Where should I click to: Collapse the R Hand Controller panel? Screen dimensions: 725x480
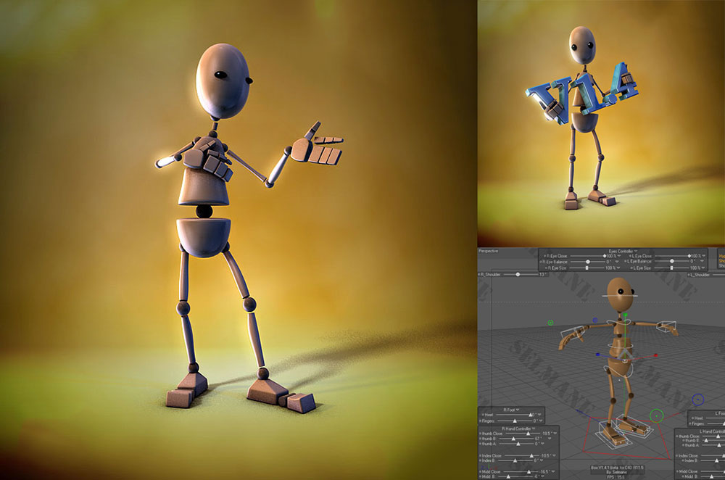pos(534,428)
